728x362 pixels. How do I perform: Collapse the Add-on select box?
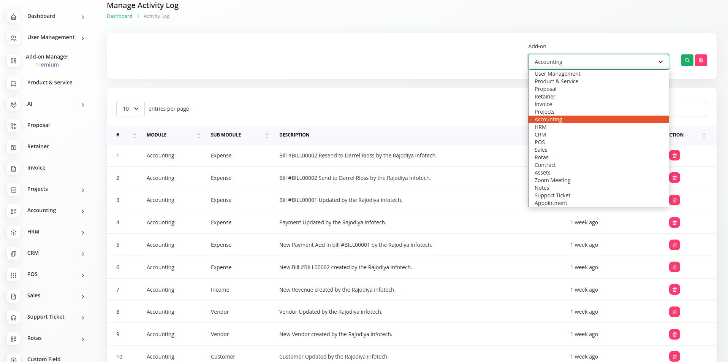click(598, 62)
